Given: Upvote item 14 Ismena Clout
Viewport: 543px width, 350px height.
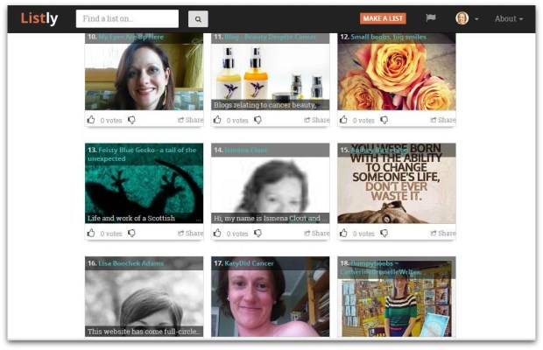Looking at the screenshot, I should click(x=217, y=233).
